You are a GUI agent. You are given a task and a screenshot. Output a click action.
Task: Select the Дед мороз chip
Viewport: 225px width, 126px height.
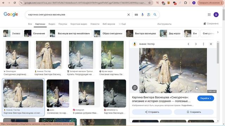click(171, 34)
